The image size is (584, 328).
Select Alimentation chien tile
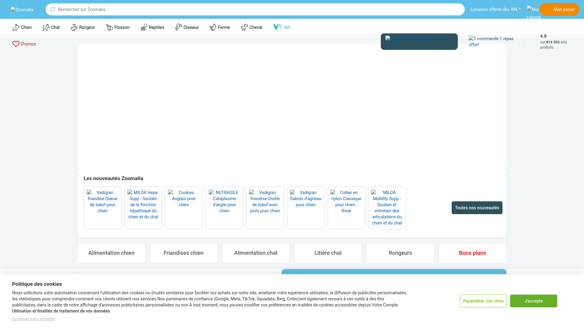[x=111, y=253]
